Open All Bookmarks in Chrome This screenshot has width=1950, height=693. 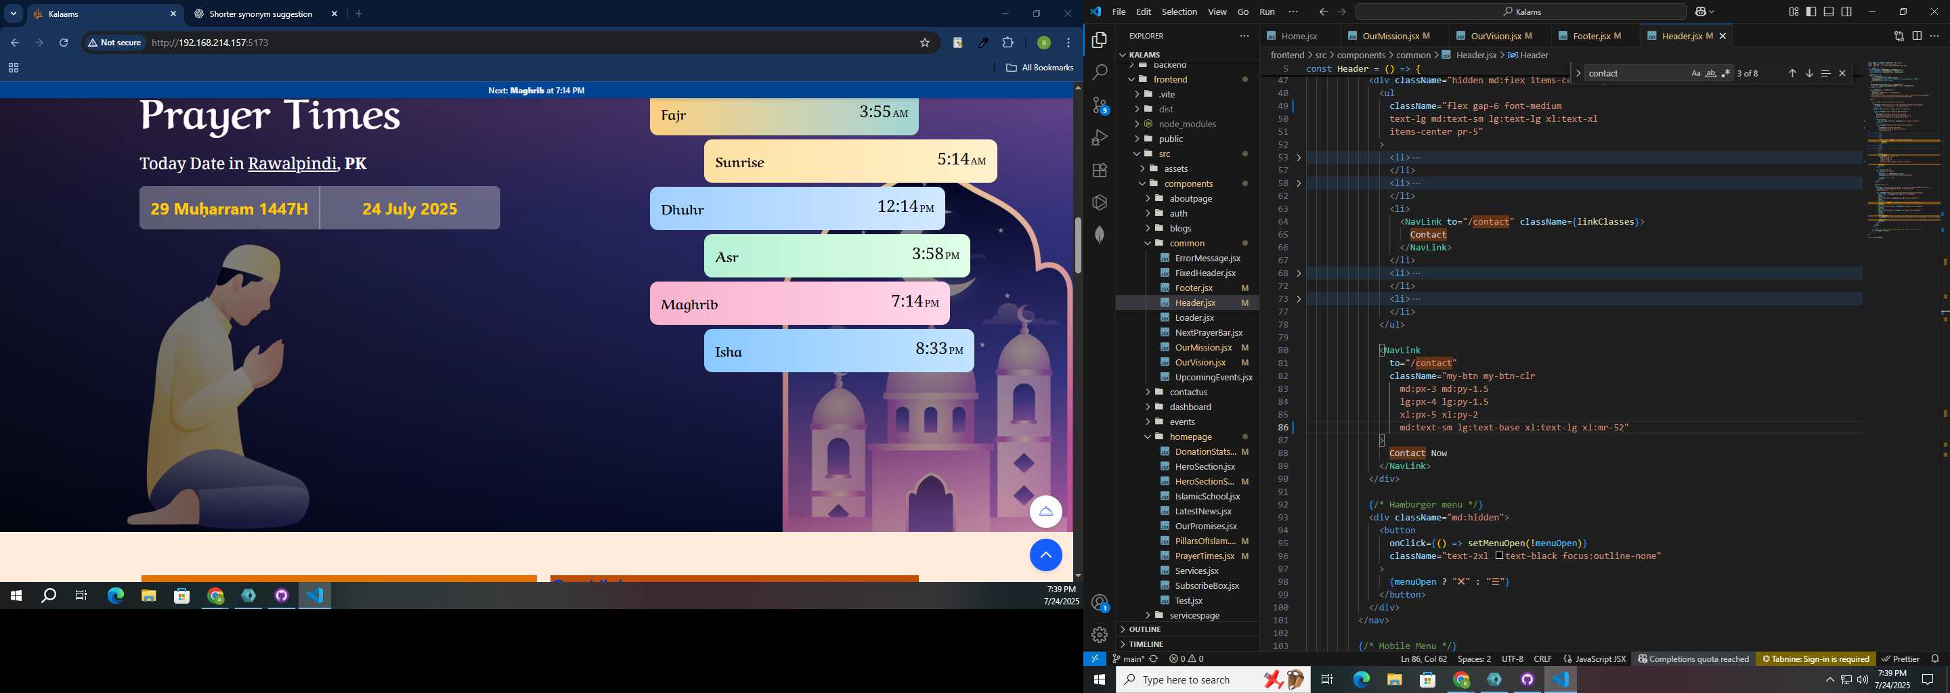tap(1039, 68)
